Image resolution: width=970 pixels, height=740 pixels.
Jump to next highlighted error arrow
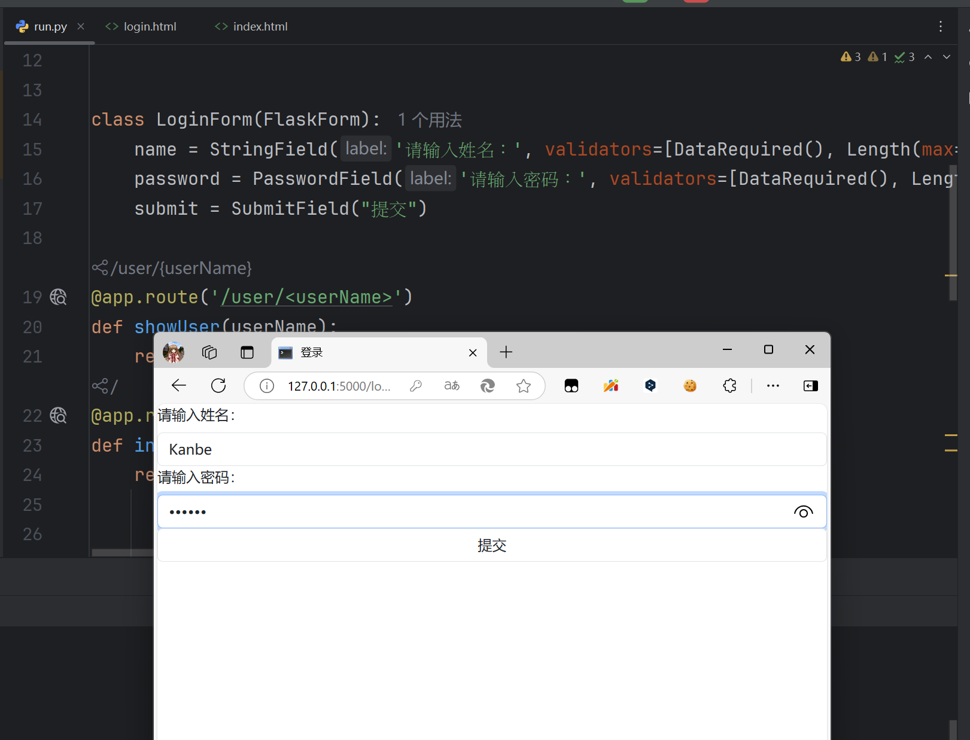(947, 57)
